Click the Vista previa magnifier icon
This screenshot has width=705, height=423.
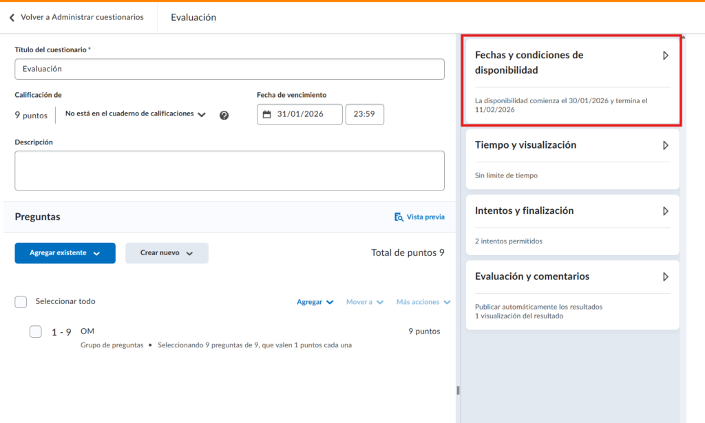click(399, 217)
